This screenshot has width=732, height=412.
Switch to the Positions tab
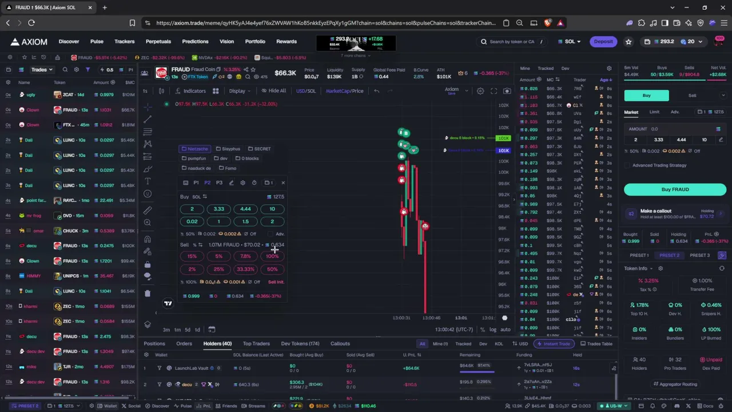point(154,344)
